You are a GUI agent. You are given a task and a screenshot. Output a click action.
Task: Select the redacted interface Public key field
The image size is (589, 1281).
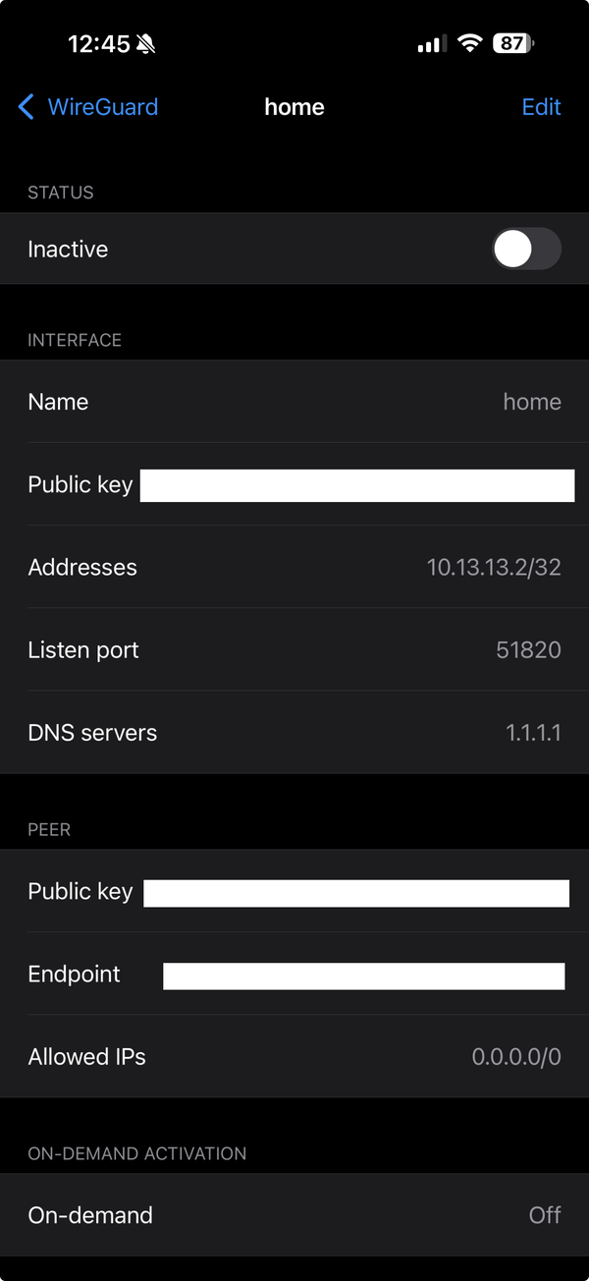[x=357, y=485]
